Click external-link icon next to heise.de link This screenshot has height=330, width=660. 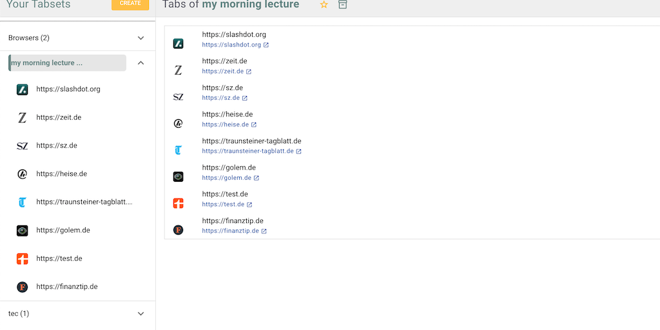[x=254, y=124]
